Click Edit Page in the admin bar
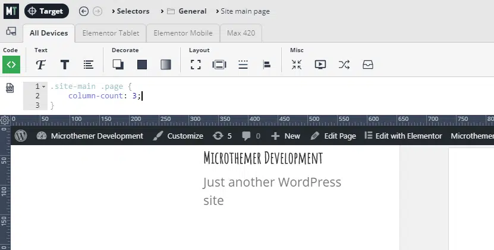Image resolution: width=494 pixels, height=250 pixels. tap(333, 136)
